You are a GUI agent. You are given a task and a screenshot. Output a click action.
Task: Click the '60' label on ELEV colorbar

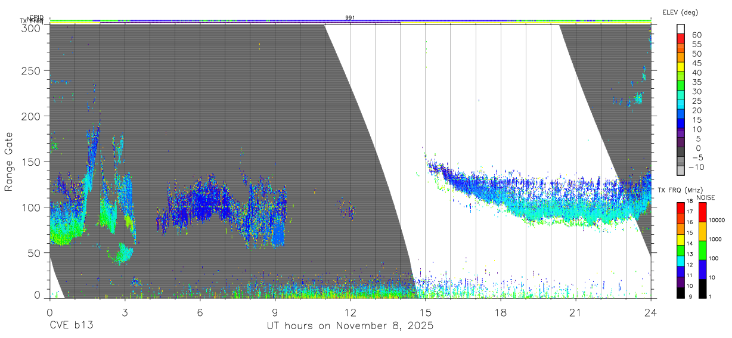(x=696, y=35)
